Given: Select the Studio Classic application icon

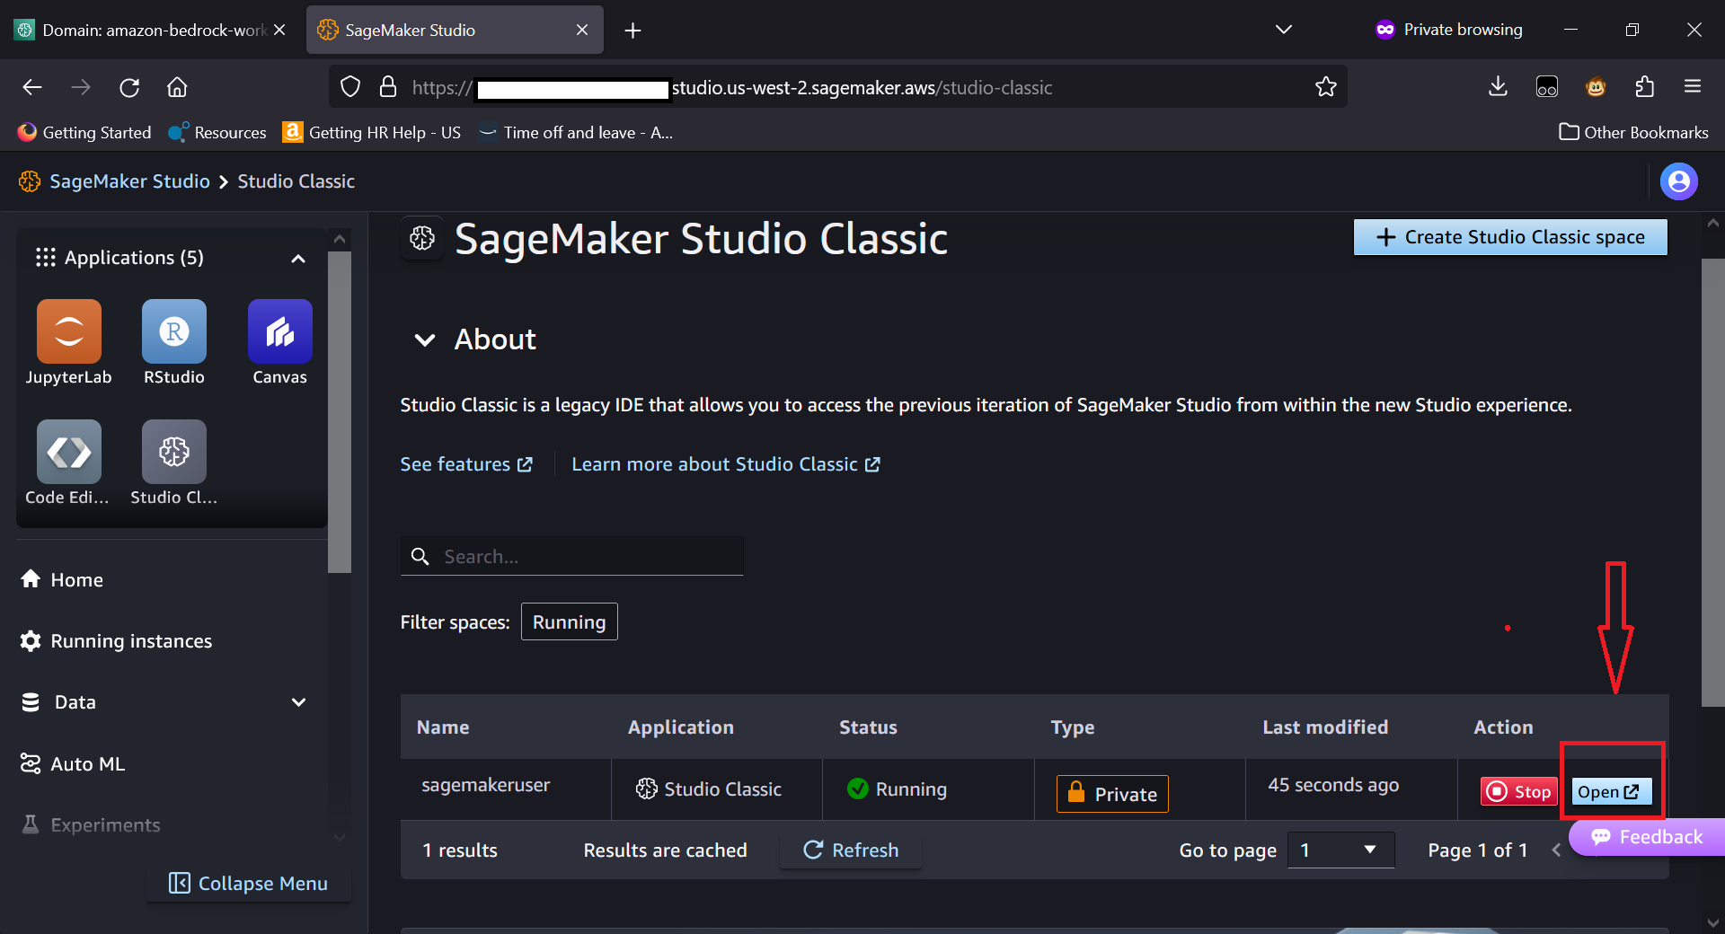Looking at the screenshot, I should [174, 452].
